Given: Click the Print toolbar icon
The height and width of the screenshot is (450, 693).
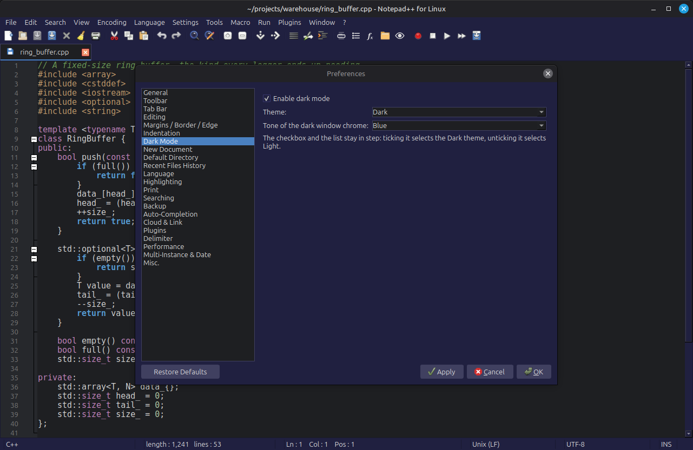Looking at the screenshot, I should coord(96,36).
